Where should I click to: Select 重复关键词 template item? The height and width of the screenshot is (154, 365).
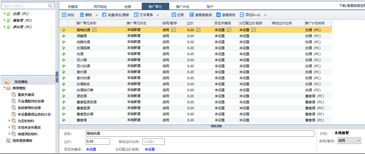click(26, 95)
